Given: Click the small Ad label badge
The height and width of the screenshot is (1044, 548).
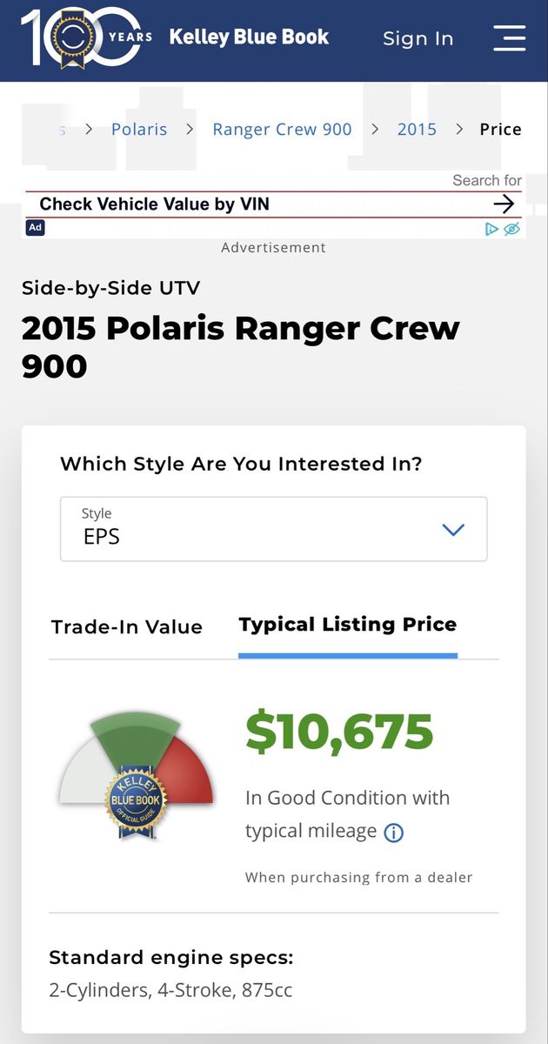Looking at the screenshot, I should (x=35, y=228).
